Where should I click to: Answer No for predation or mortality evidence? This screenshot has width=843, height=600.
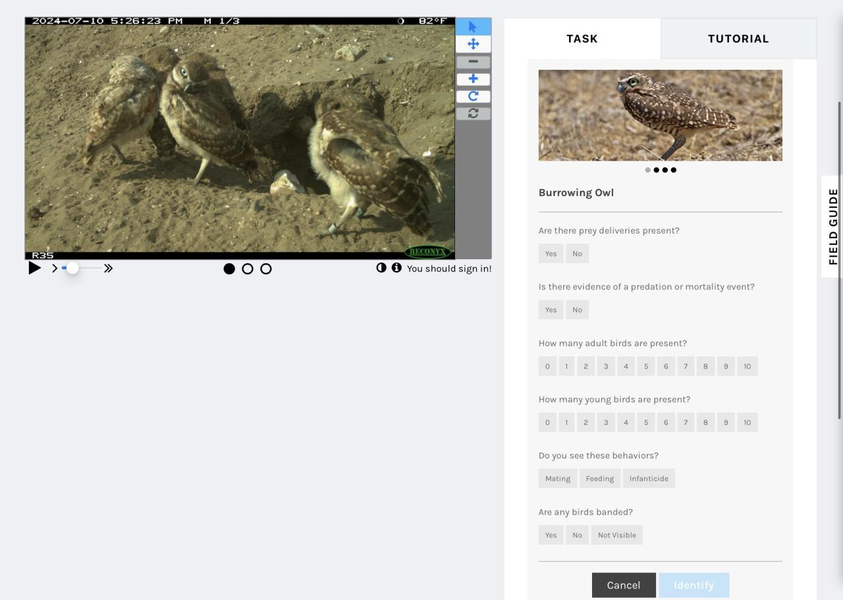point(577,310)
